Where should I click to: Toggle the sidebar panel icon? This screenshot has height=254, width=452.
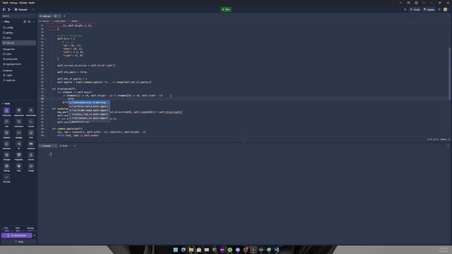point(4,9)
